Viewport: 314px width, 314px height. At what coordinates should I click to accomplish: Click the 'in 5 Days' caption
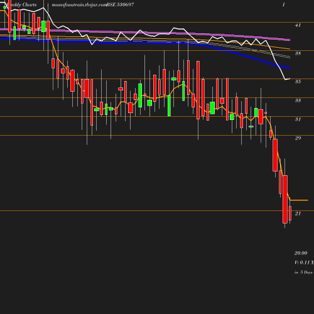point(303,273)
